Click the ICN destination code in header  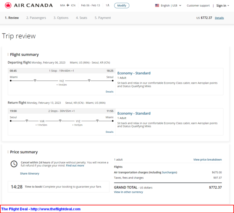pos(73,5)
